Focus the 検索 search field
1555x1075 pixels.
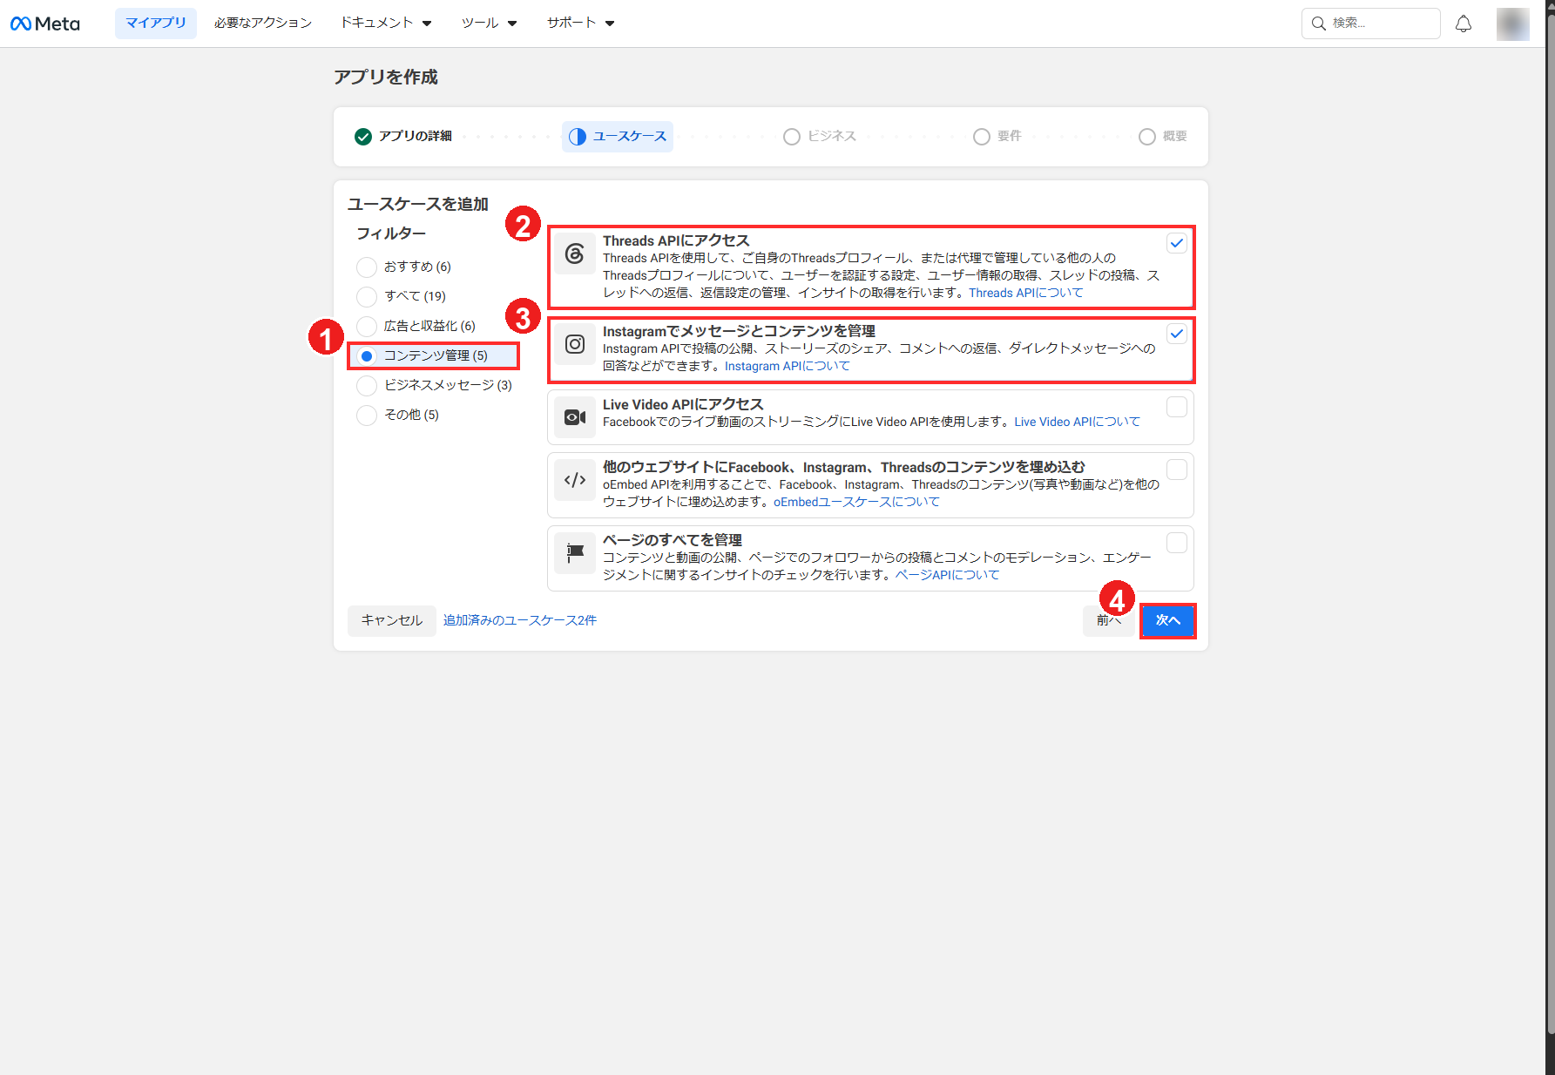[x=1371, y=24]
